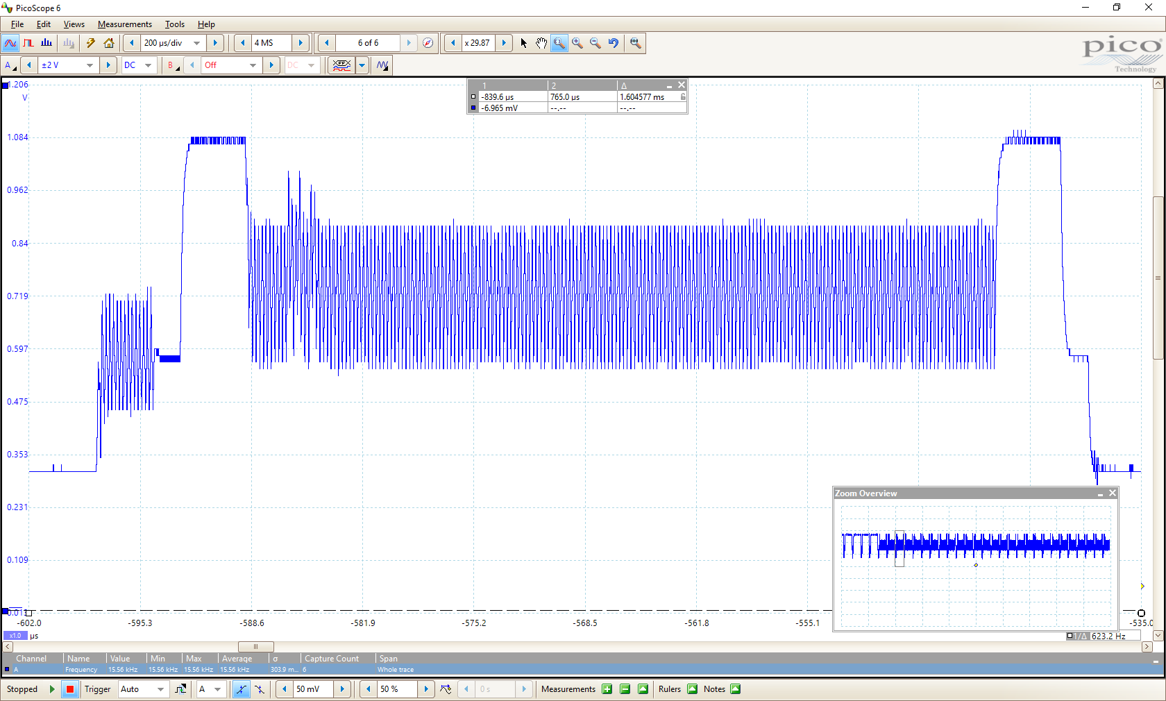Click the Start capture play button
The height and width of the screenshot is (701, 1166).
pos(52,689)
